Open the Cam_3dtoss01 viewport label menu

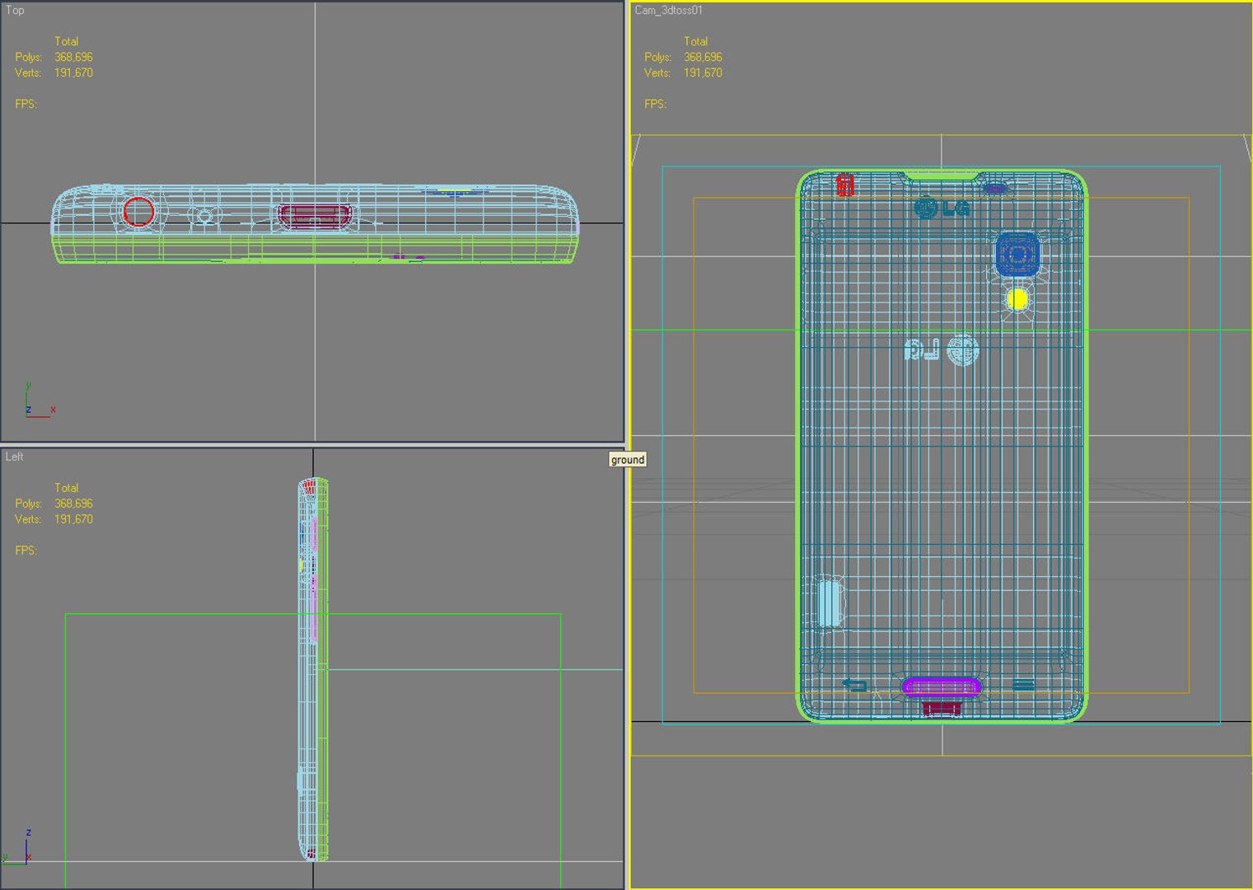(x=668, y=11)
